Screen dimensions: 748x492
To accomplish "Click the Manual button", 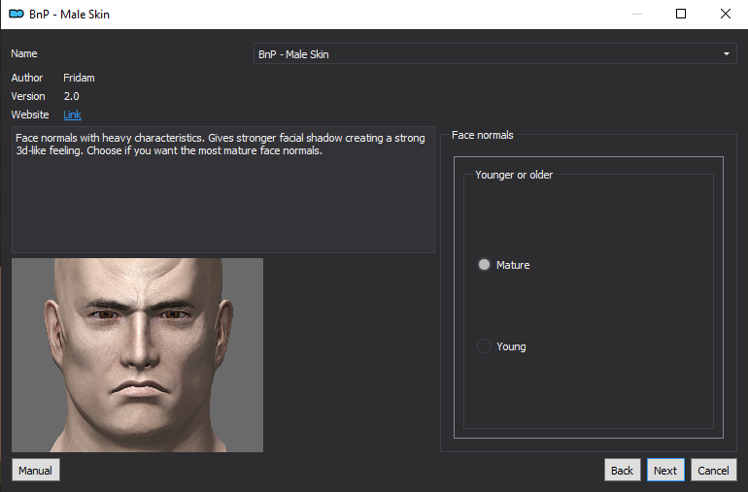I will (36, 470).
